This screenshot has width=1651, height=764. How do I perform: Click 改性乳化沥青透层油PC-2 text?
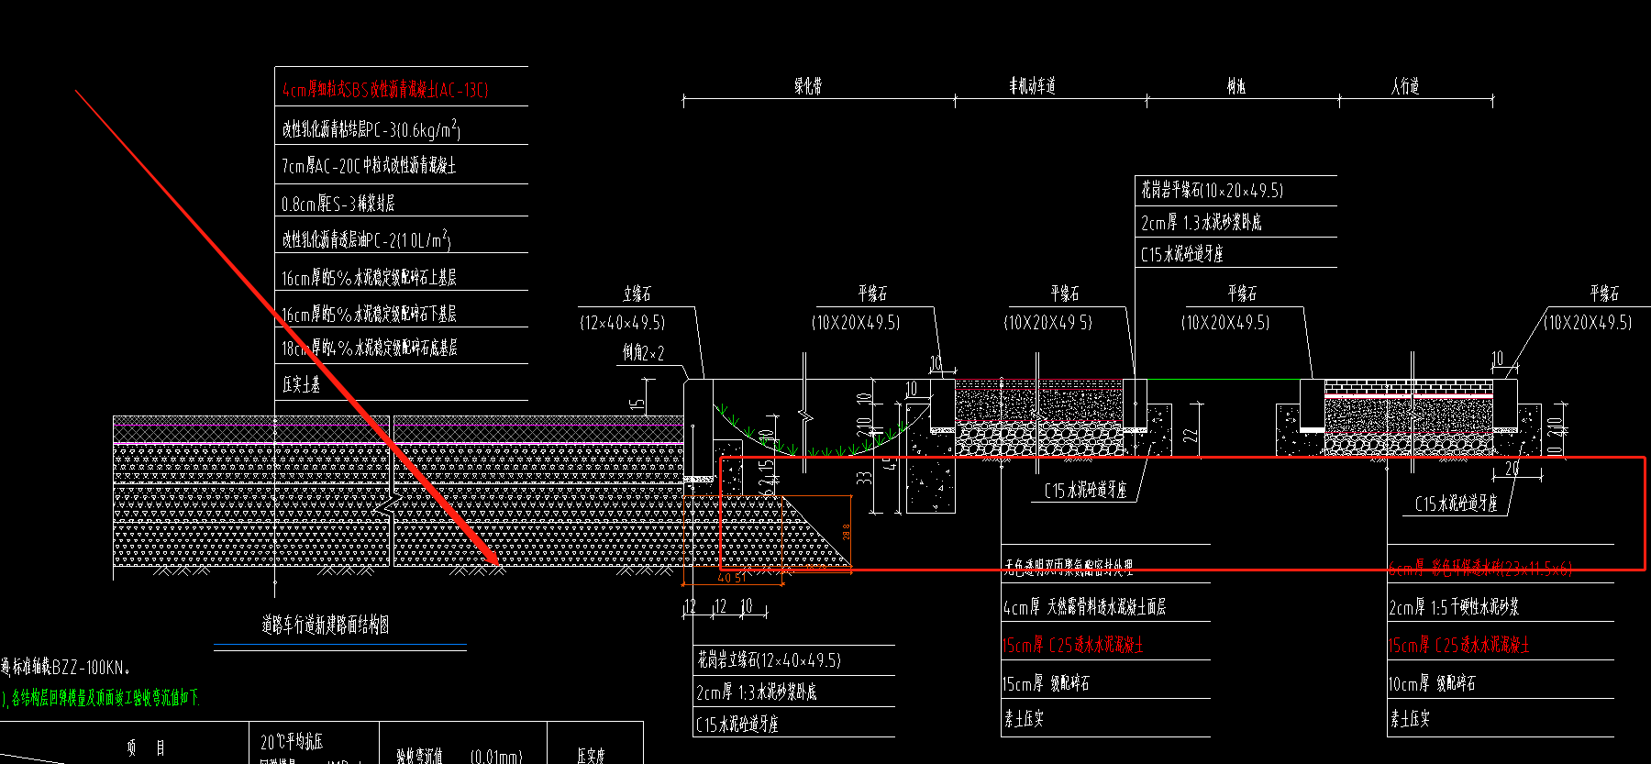[x=366, y=238]
